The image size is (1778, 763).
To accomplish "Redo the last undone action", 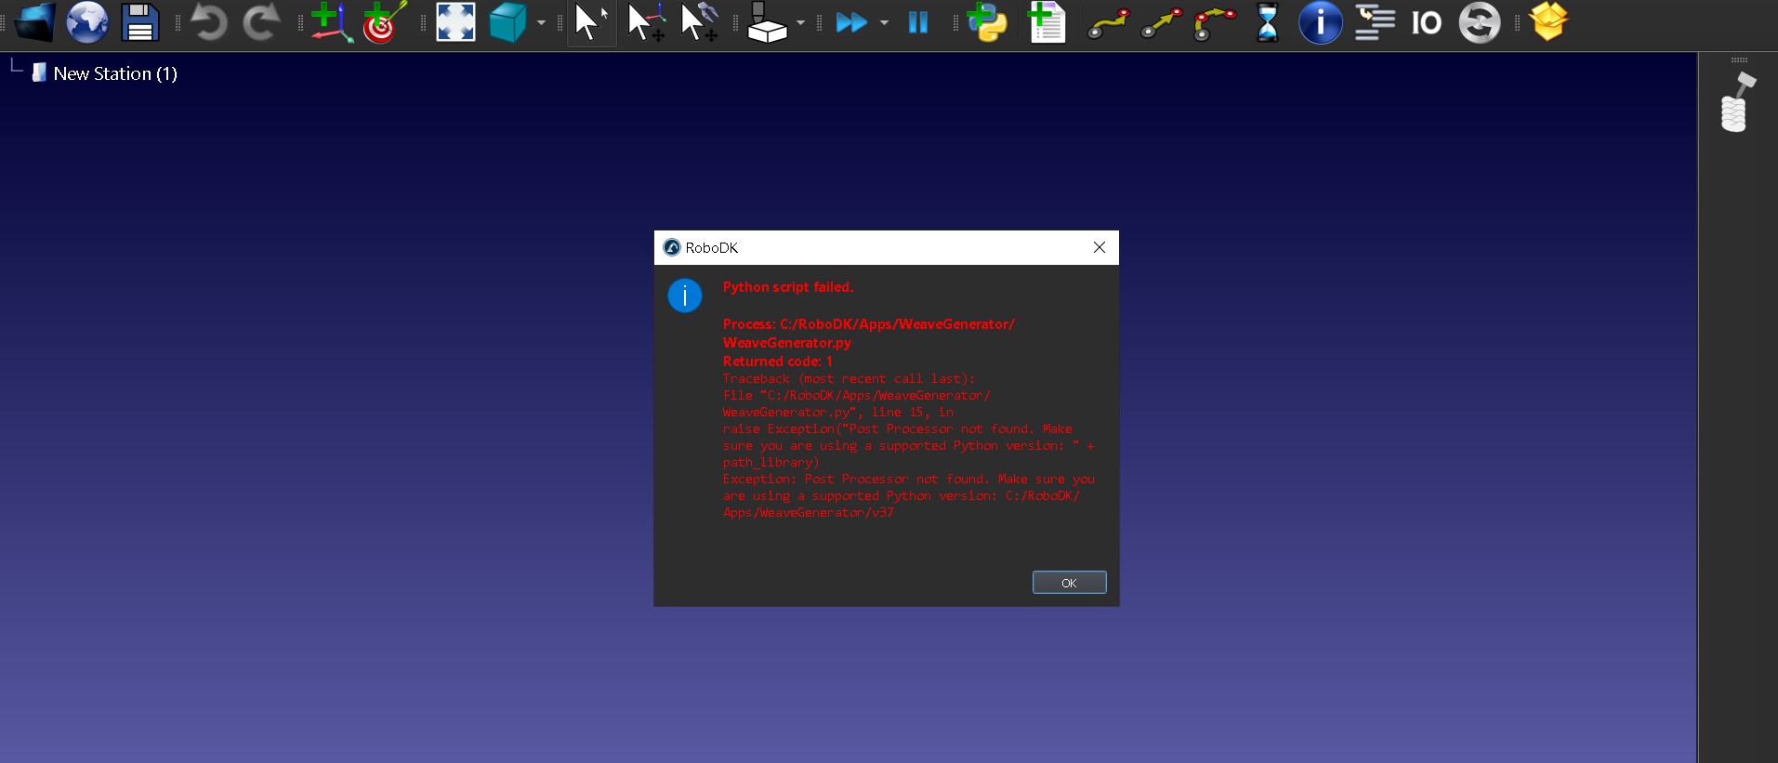I will [x=261, y=22].
